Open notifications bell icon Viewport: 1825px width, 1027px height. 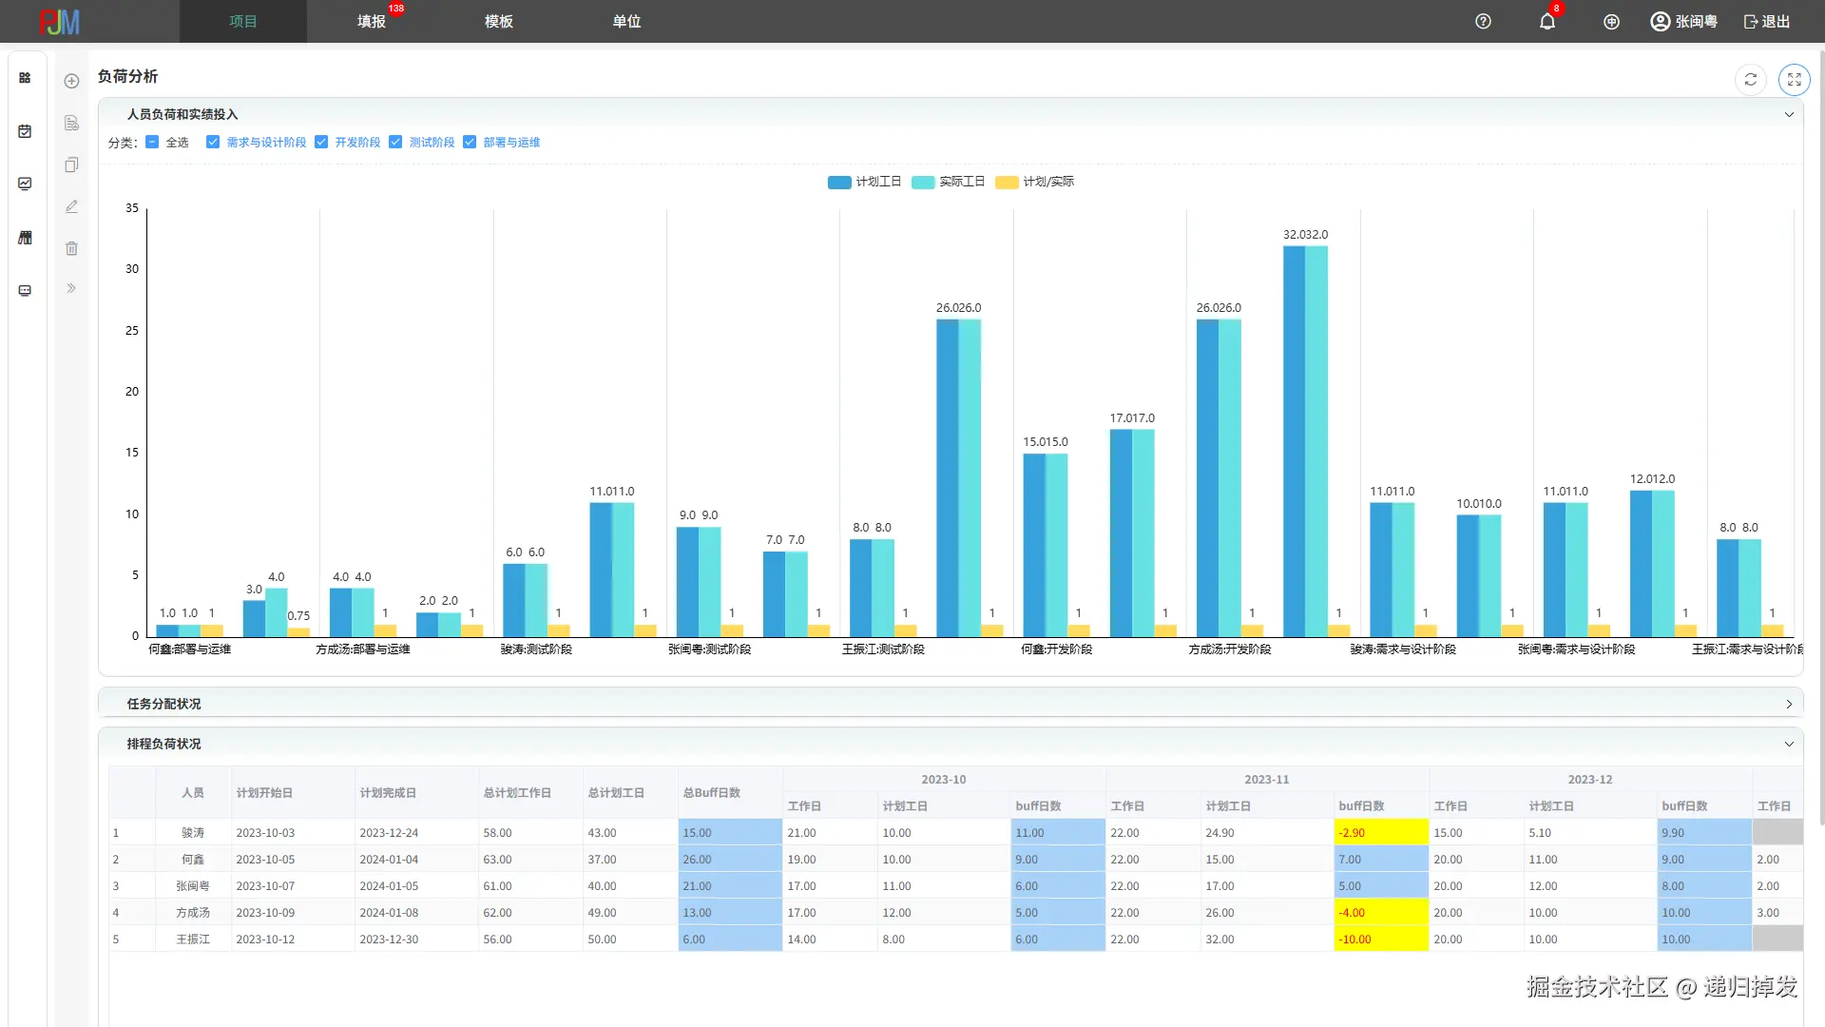click(x=1546, y=21)
